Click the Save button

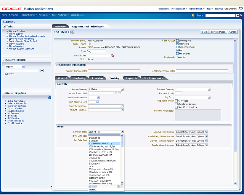point(205,32)
